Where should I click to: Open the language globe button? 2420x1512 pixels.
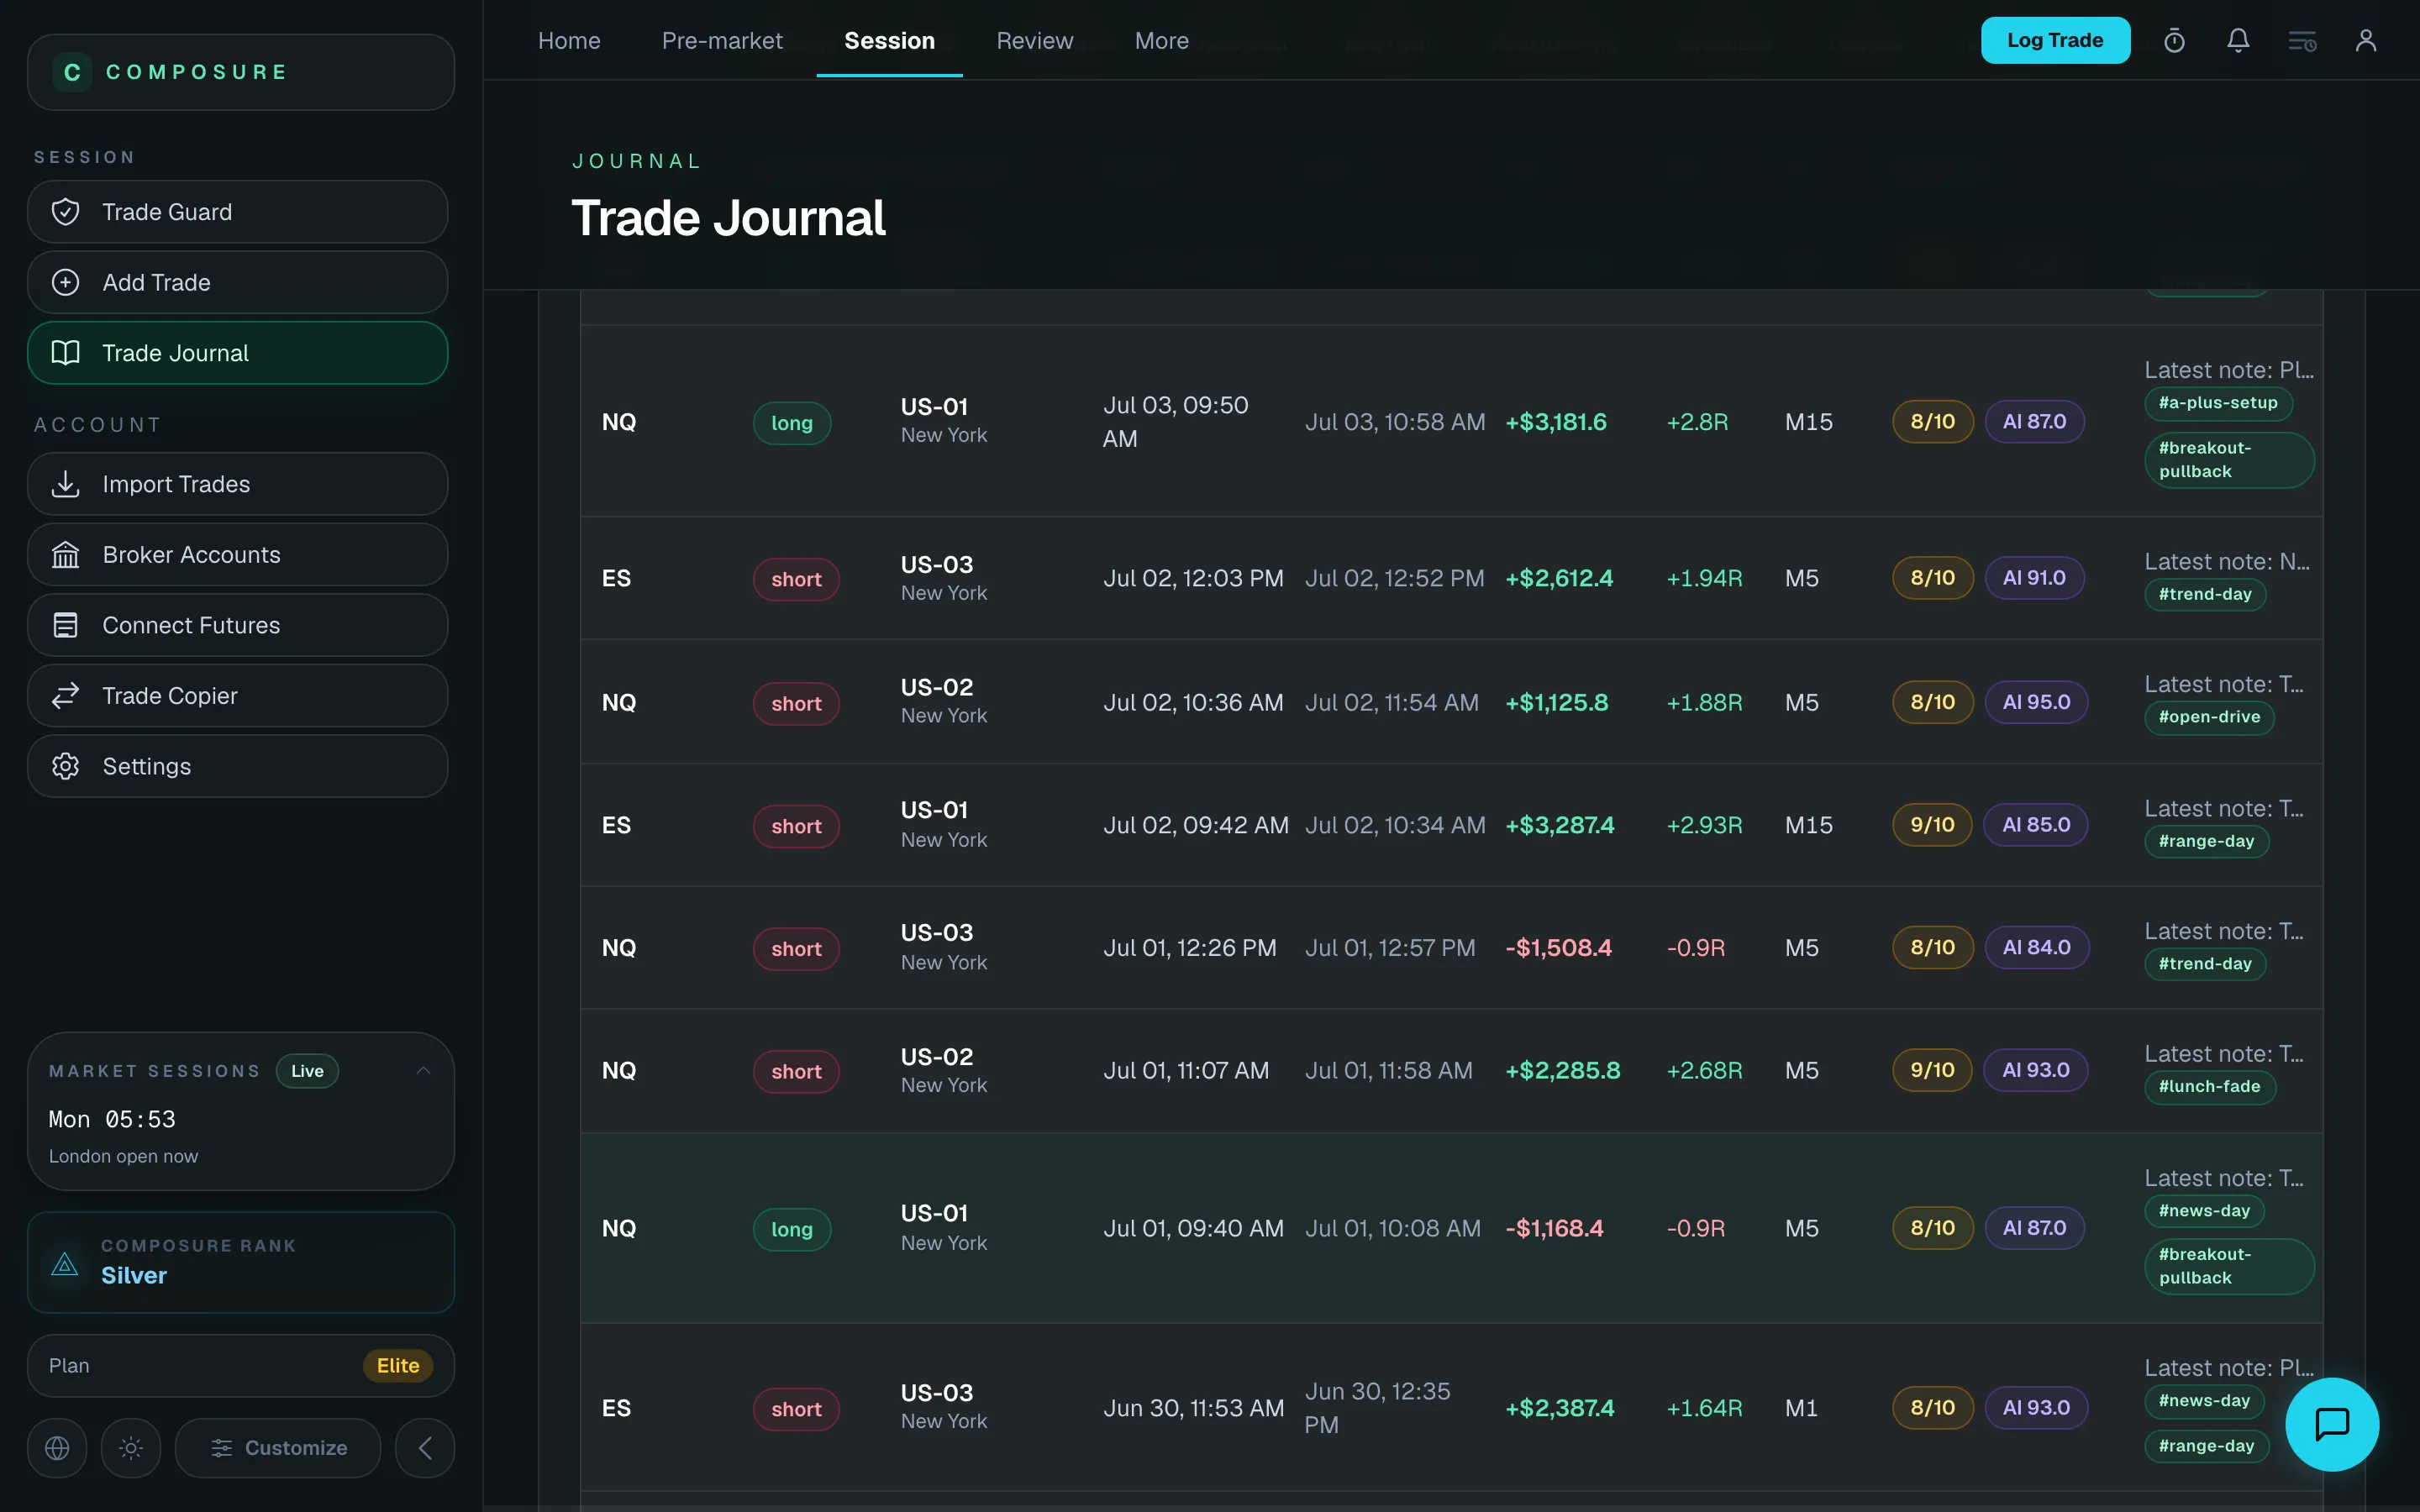pyautogui.click(x=57, y=1448)
